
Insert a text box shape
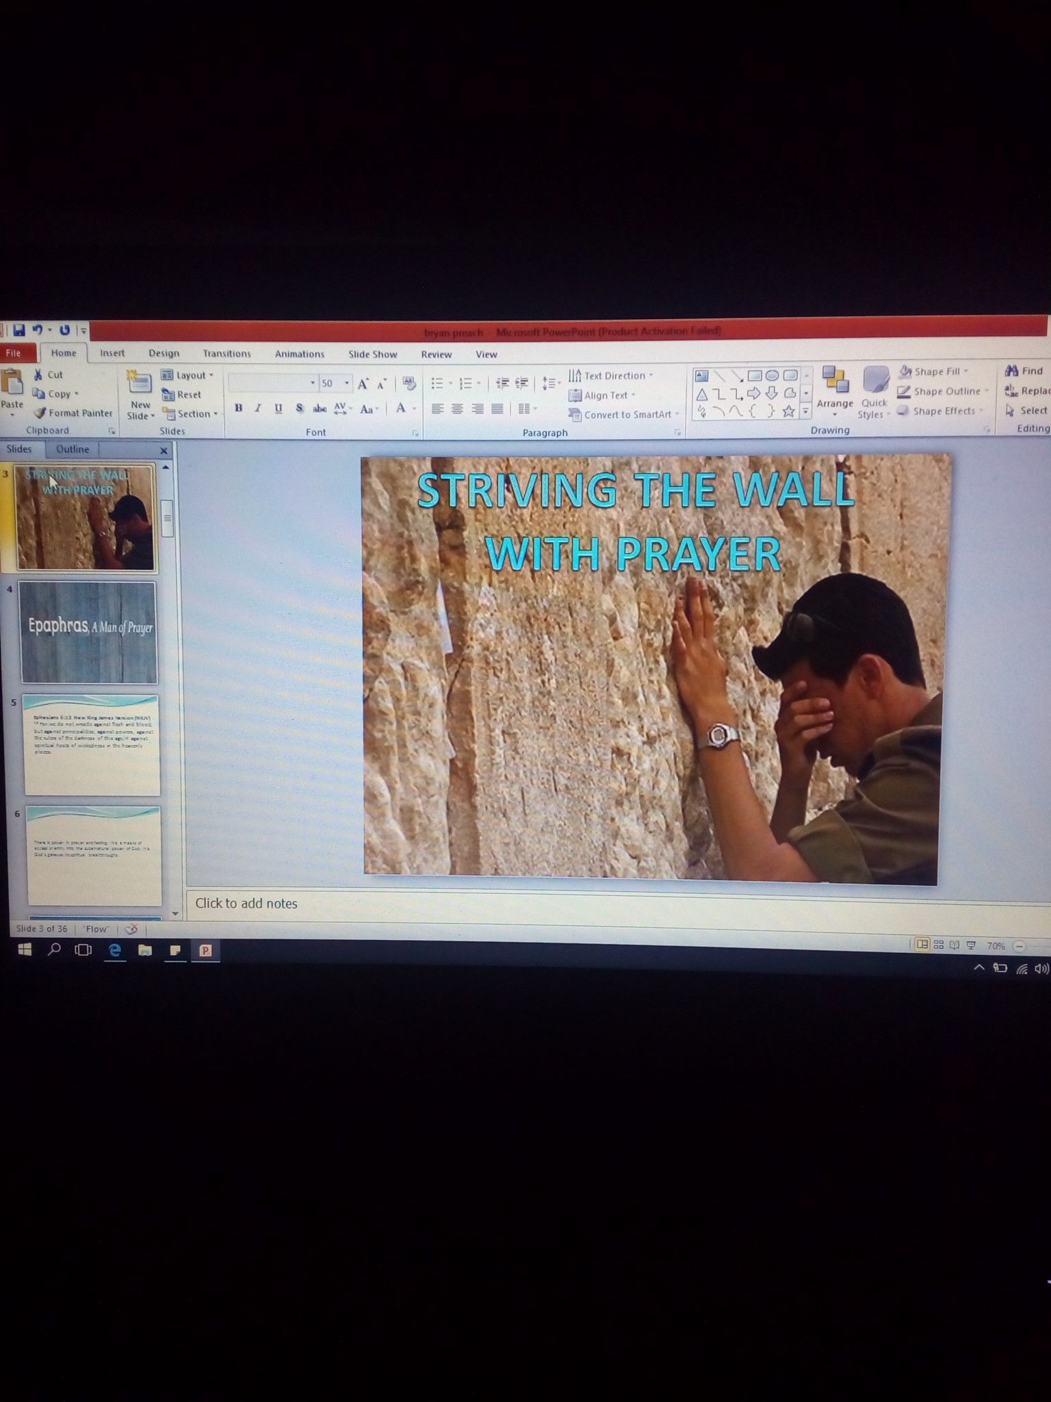coord(702,375)
